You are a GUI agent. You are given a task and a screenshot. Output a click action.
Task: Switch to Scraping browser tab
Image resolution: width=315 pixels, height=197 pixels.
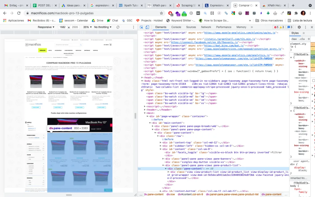point(188,6)
